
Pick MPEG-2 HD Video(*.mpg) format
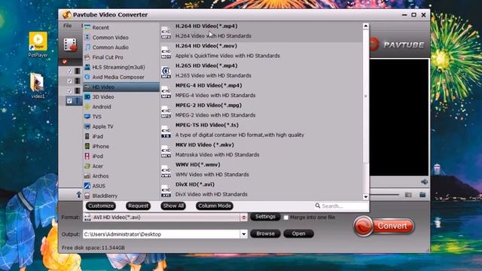pos(261,111)
